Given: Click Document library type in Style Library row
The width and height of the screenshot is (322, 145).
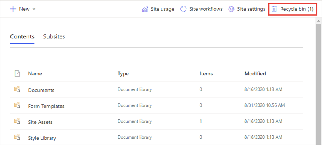Looking at the screenshot, I should coord(135,137).
